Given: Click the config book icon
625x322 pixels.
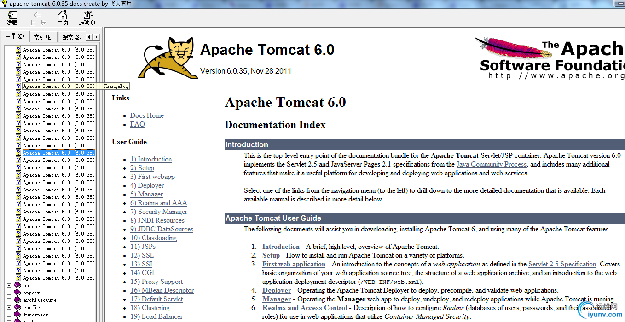Looking at the screenshot, I should click(x=18, y=308).
